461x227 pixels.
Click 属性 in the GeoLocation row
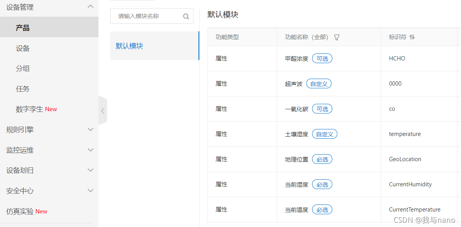click(x=221, y=160)
